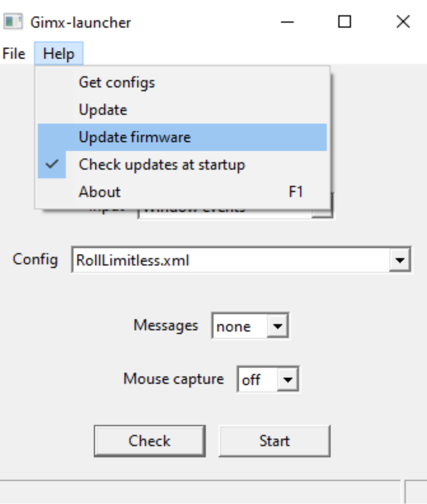Collapse the open Help menu
Screen dimensions: 427x504
click(x=59, y=54)
